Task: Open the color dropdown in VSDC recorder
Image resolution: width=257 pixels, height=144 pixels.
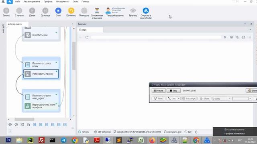Action: (x=250, y=99)
